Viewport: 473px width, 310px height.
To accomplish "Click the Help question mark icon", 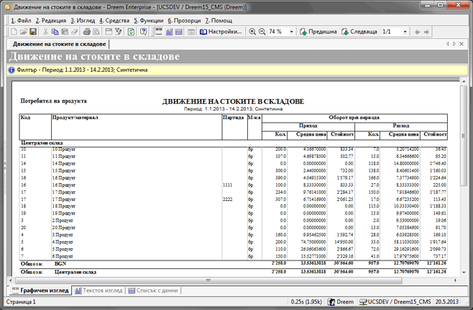I will pyautogui.click(x=144, y=32).
